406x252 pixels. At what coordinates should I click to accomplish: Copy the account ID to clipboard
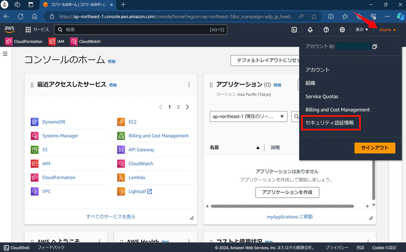pyautogui.click(x=375, y=46)
